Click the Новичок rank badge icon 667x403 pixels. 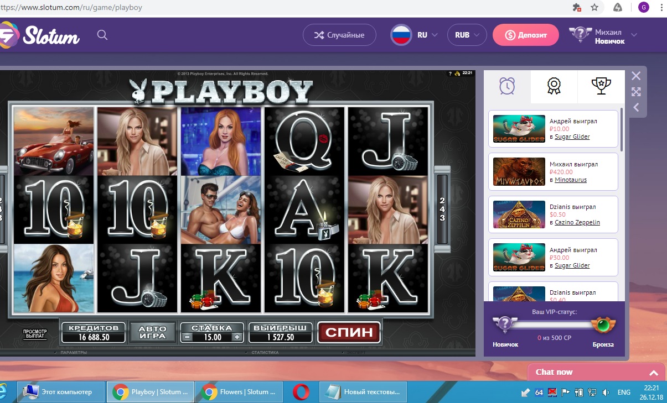(504, 325)
